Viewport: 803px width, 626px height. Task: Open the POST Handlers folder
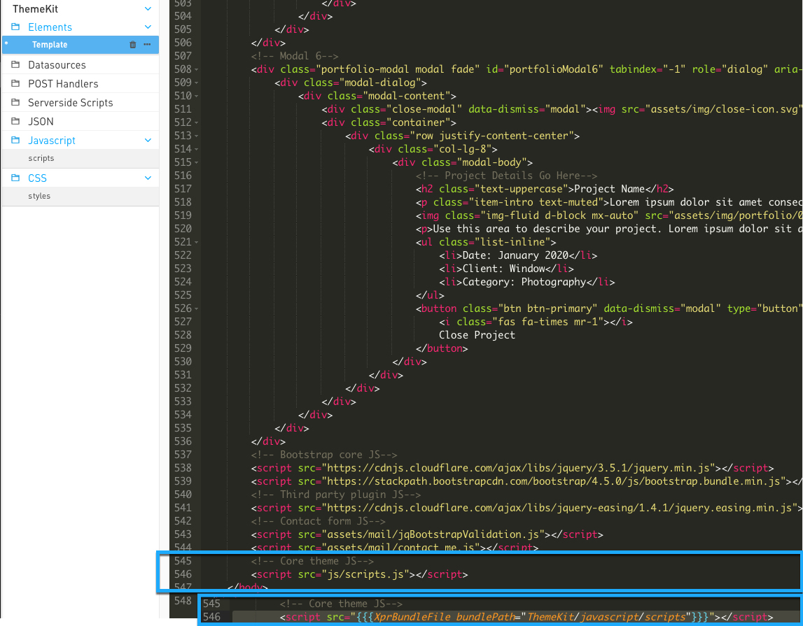(x=81, y=84)
